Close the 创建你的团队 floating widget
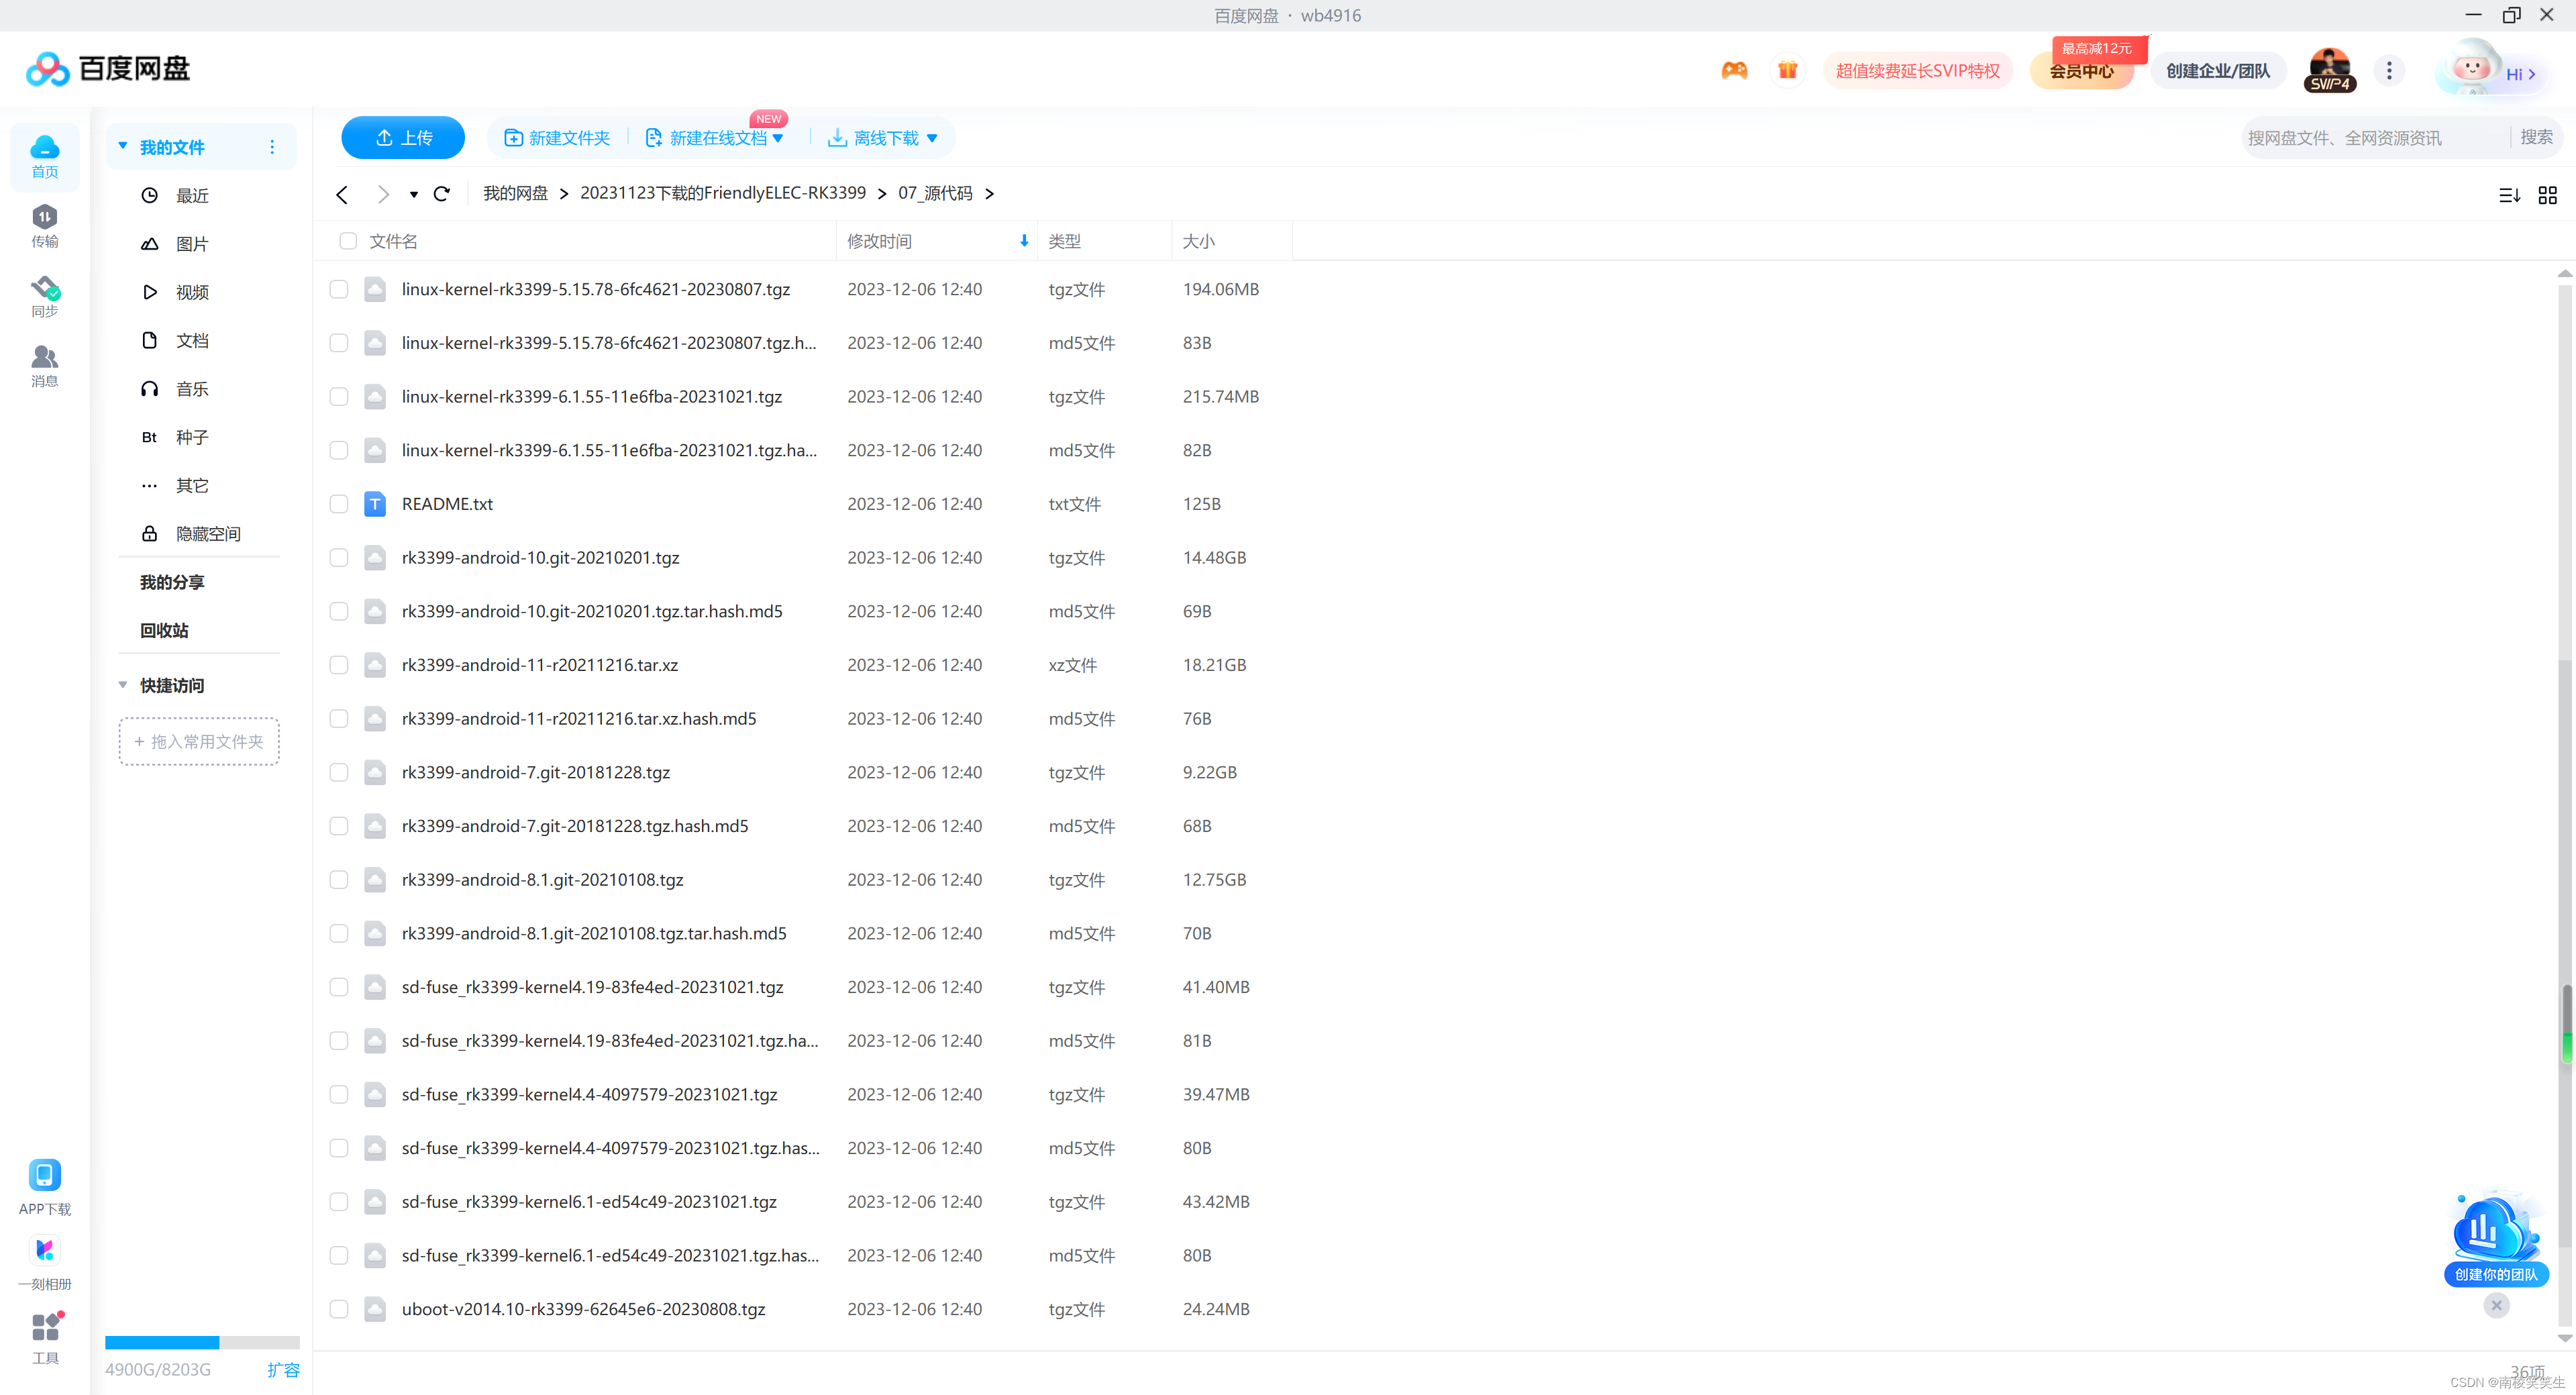The image size is (2576, 1395). [2496, 1305]
